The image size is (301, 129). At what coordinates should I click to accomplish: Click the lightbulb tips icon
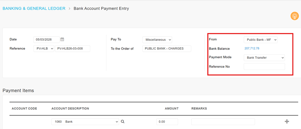point(294,16)
